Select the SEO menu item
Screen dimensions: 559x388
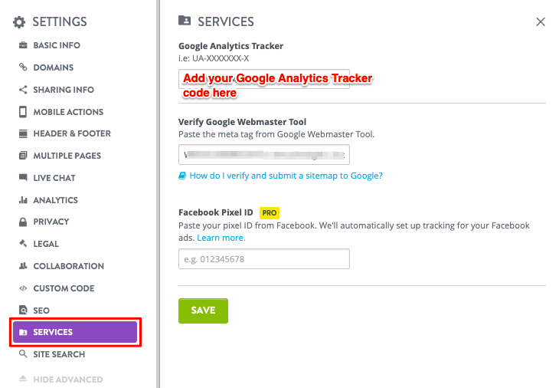click(41, 311)
